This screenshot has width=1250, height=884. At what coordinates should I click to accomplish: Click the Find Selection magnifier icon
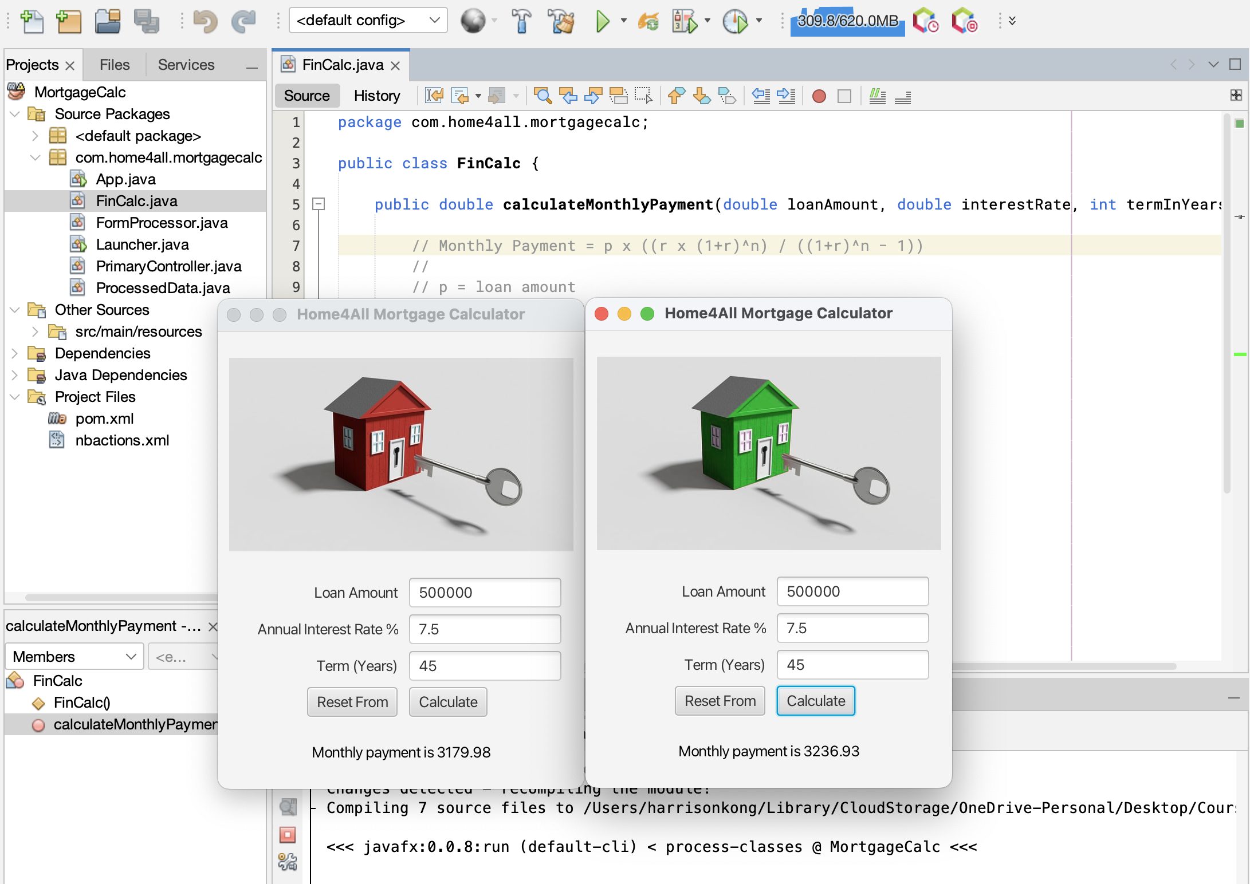542,96
